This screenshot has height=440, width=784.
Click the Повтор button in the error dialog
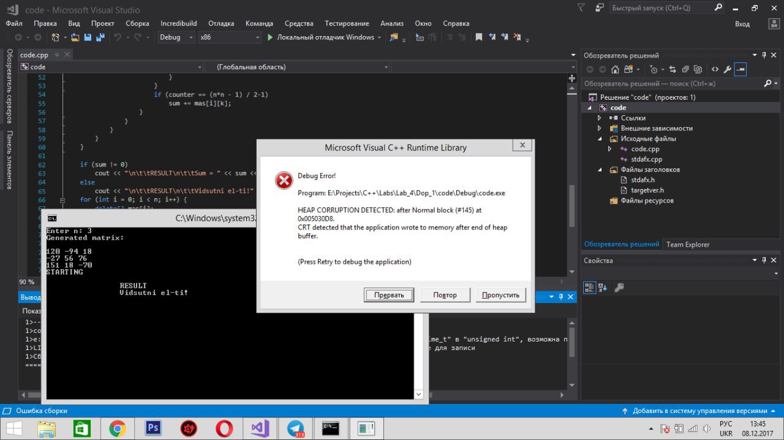click(x=445, y=295)
